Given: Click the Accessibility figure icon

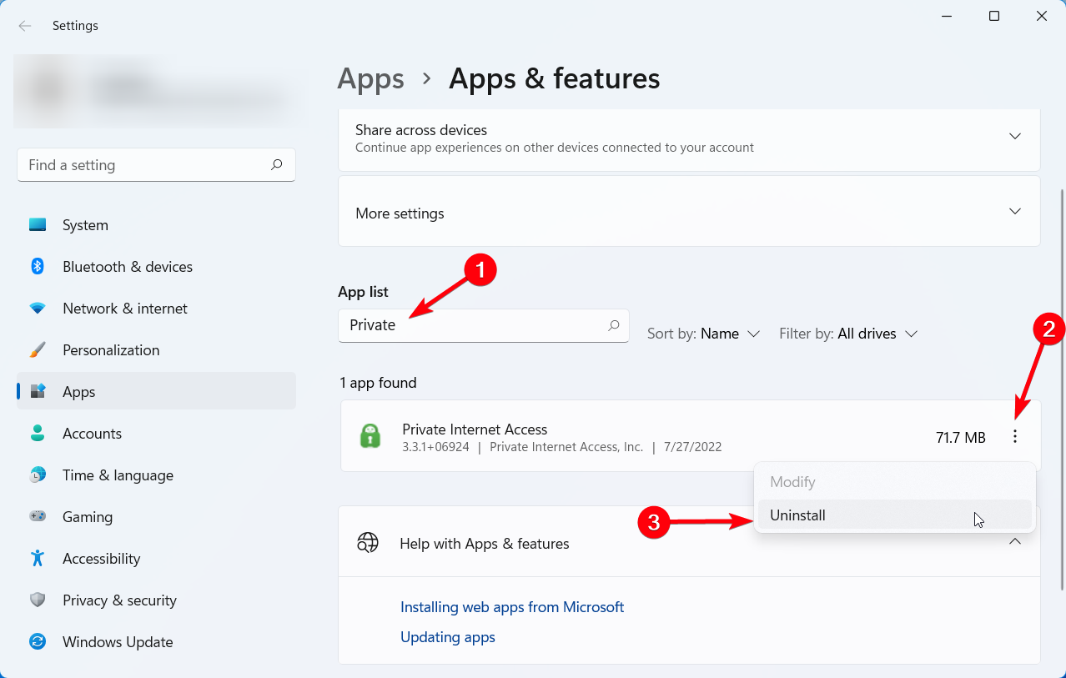Looking at the screenshot, I should click(38, 559).
